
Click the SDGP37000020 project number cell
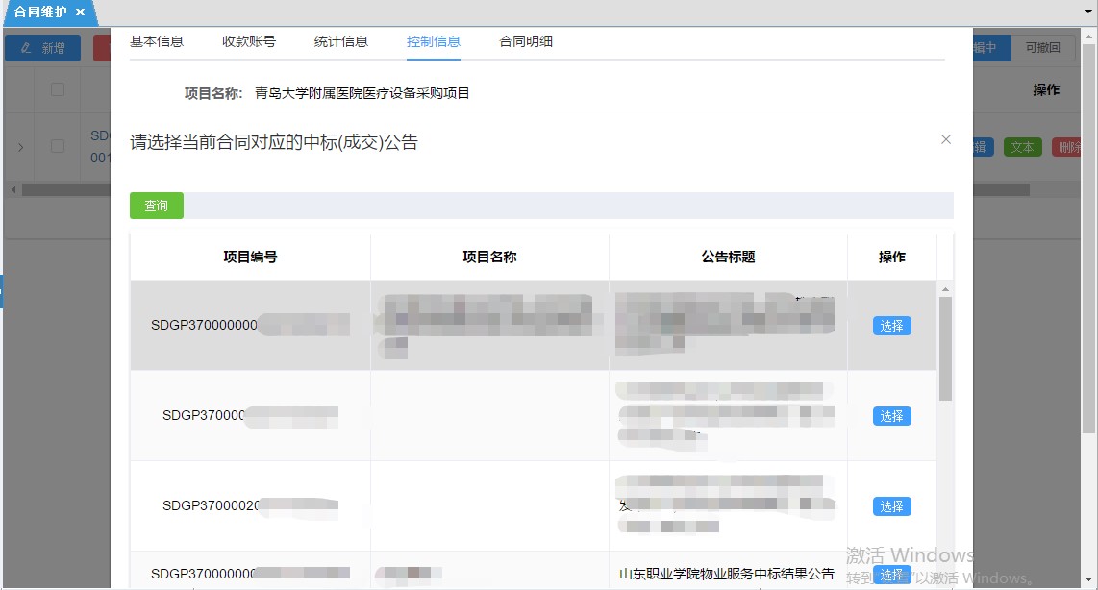[x=250, y=505]
